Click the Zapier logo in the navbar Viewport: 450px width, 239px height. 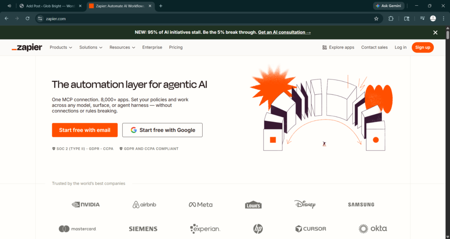coord(27,47)
